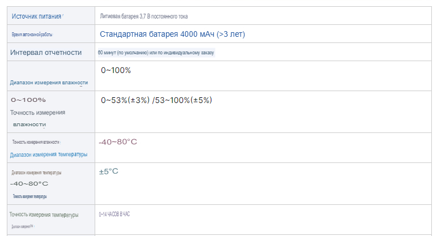Click the black "-40~80°C" label text
Image resolution: width=437 pixels, height=236 pixels.
pyautogui.click(x=29, y=184)
